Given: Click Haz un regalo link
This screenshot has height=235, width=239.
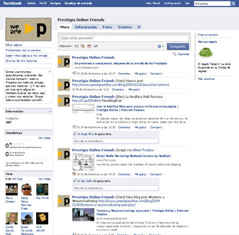Looking at the screenshot, I should 208,42.
